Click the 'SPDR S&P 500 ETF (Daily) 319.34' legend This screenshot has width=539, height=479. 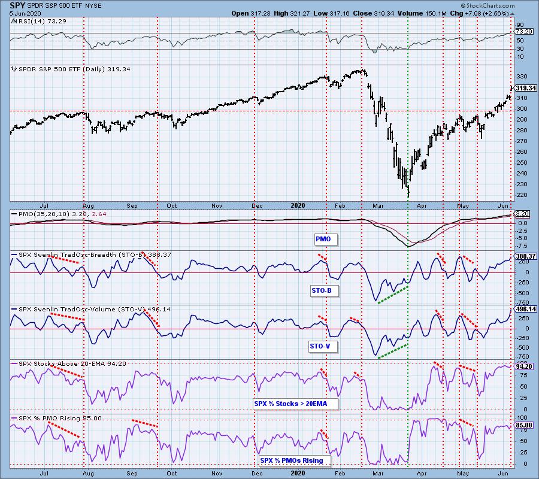tap(74, 69)
